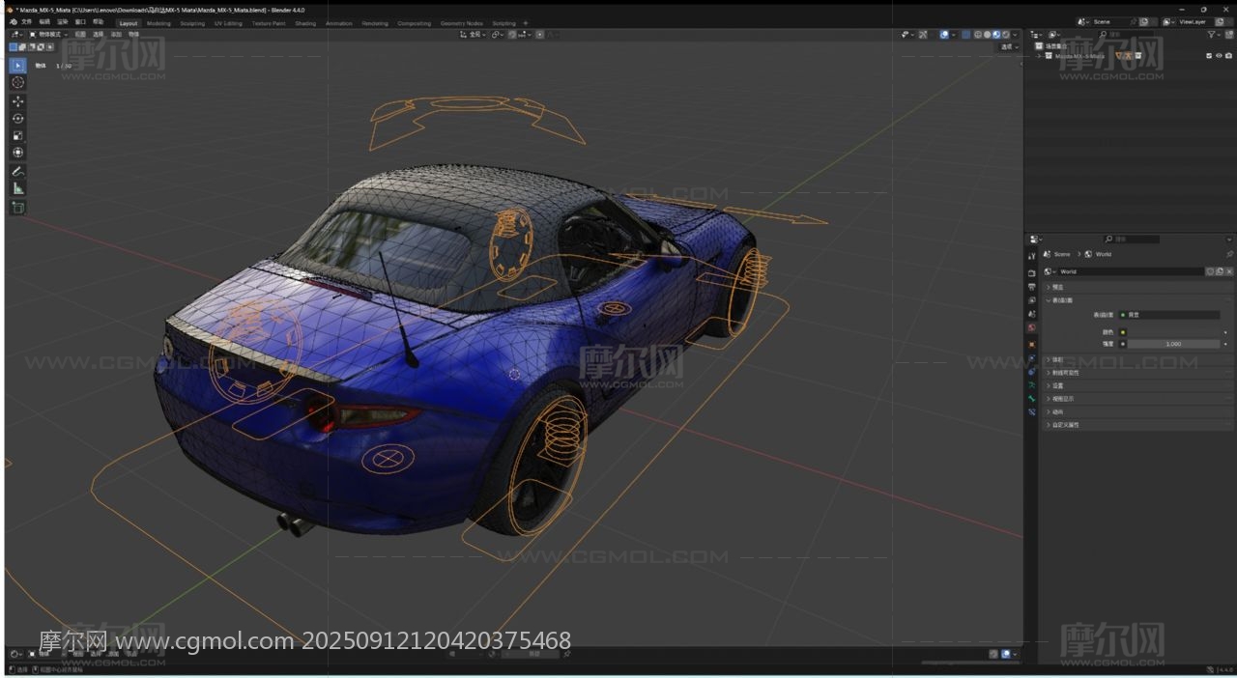Open the Output properties tab
Viewport: 1237px width, 678px height.
(x=1032, y=287)
